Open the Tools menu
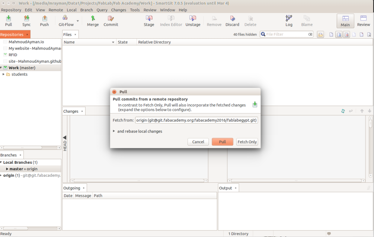This screenshot has width=374, height=237. (135, 10)
